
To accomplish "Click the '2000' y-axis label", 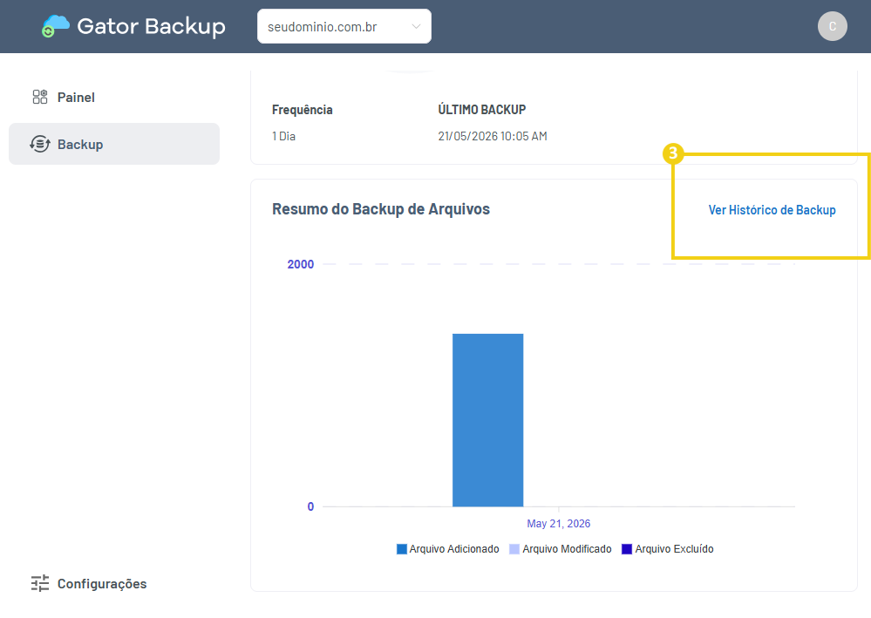I will point(301,264).
